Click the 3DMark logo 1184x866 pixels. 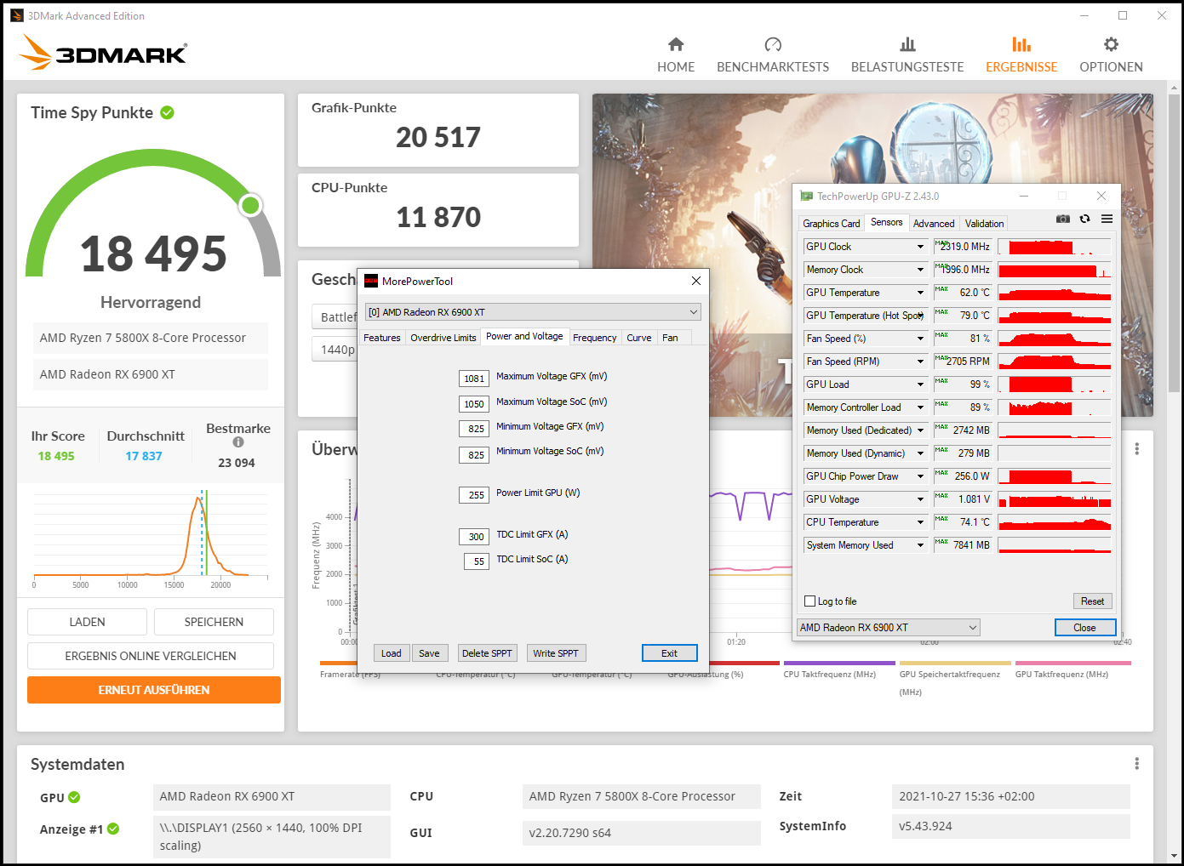(x=103, y=53)
